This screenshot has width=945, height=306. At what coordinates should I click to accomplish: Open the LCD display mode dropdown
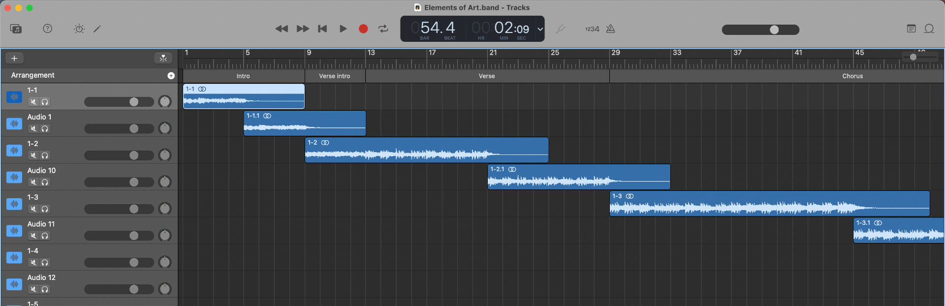[x=540, y=29]
